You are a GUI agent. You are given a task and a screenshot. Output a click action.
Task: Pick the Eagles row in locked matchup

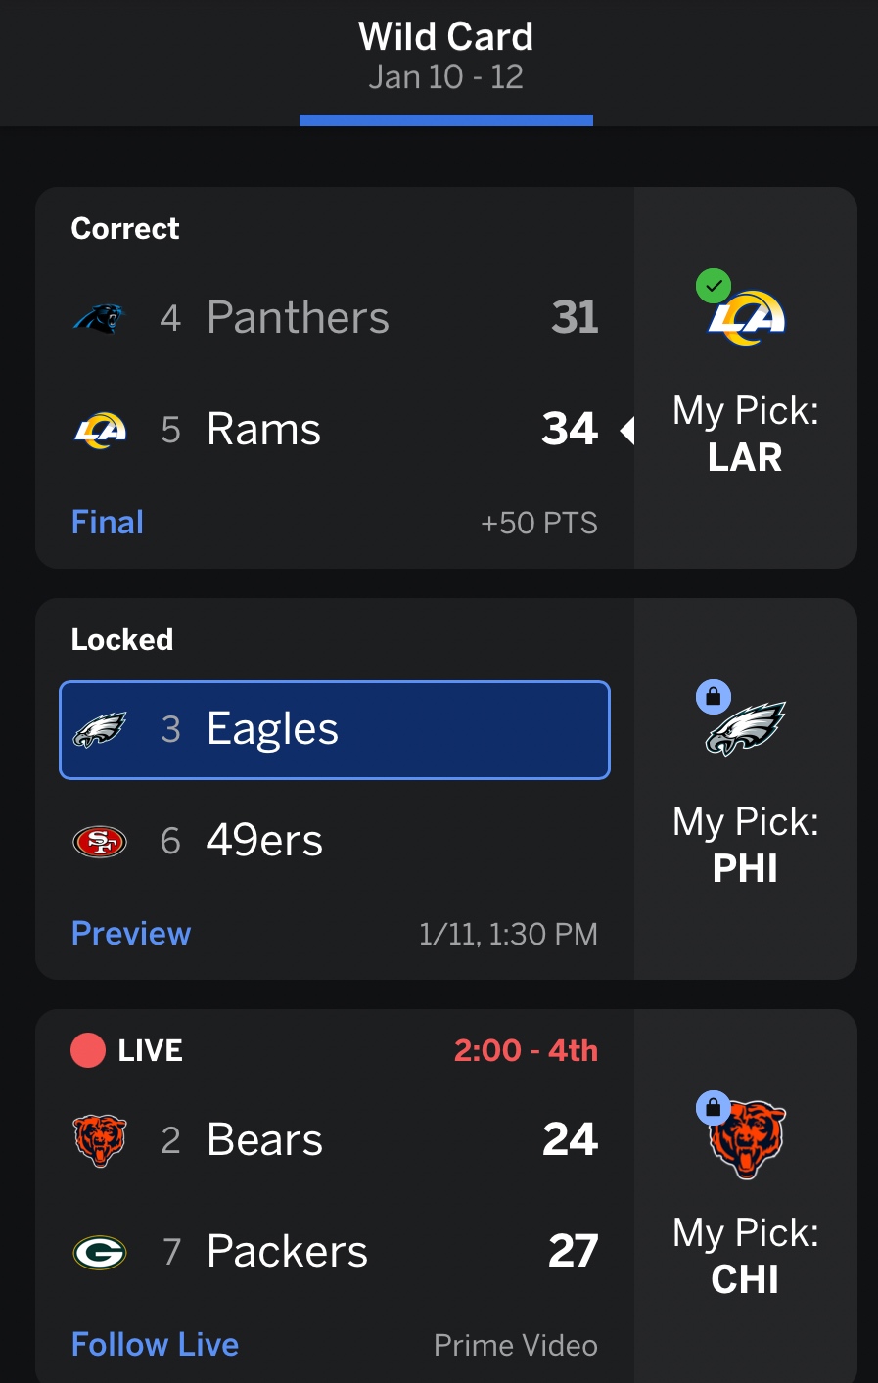click(335, 730)
